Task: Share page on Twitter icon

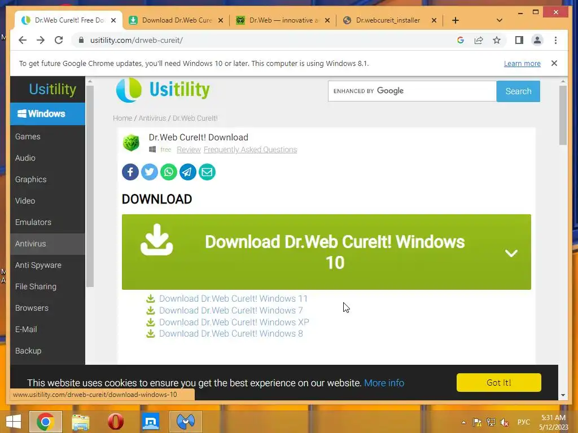Action: coord(149,172)
